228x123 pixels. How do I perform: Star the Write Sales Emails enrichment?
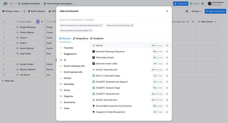[167, 57]
